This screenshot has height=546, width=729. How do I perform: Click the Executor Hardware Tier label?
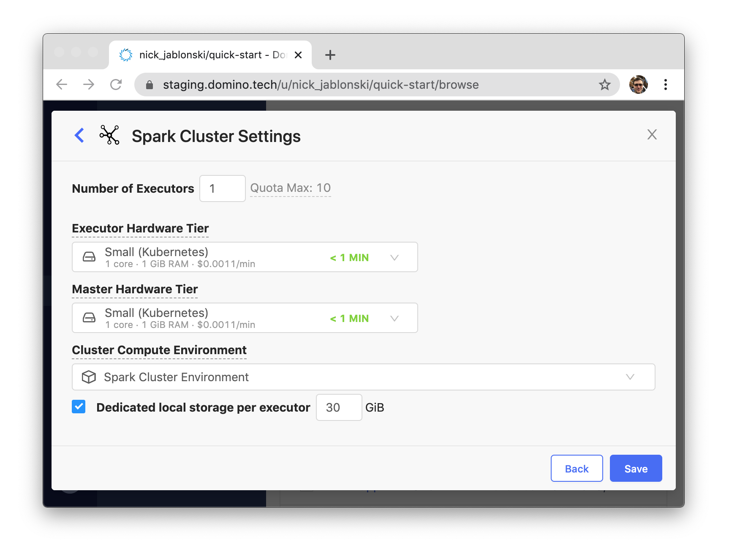click(140, 228)
